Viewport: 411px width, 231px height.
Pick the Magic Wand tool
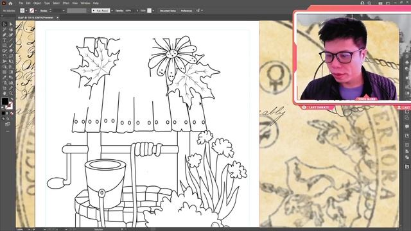click(4, 30)
